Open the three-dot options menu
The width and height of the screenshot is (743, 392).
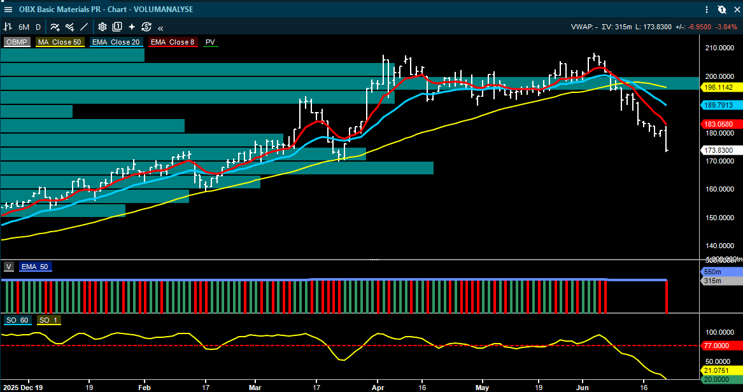(x=707, y=9)
